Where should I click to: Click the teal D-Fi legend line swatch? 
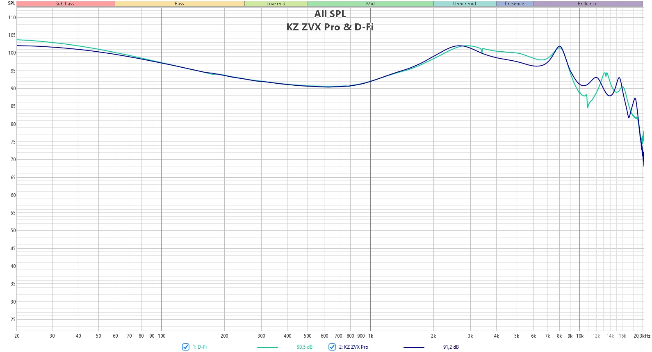point(267,347)
